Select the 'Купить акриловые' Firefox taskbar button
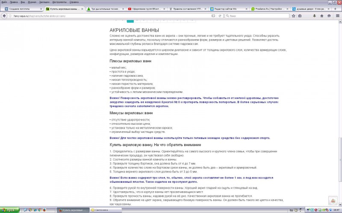 pyautogui.click(x=74, y=210)
